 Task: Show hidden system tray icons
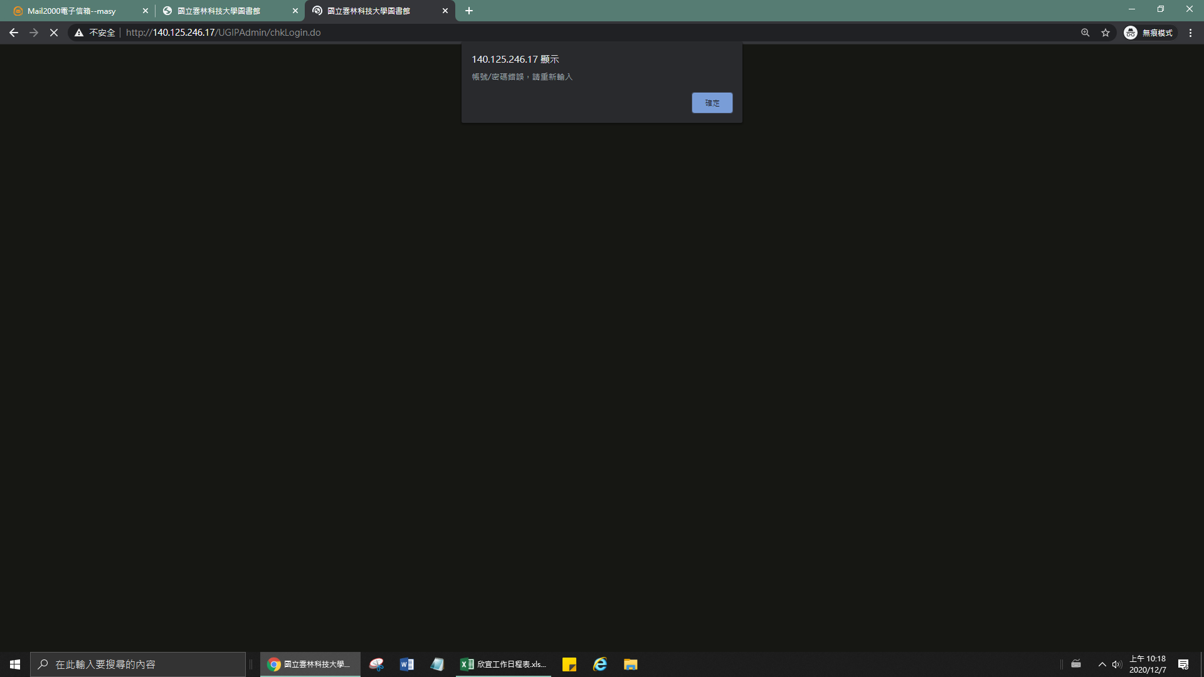1102,664
